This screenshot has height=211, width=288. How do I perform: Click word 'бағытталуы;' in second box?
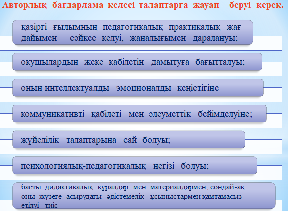[220, 62]
